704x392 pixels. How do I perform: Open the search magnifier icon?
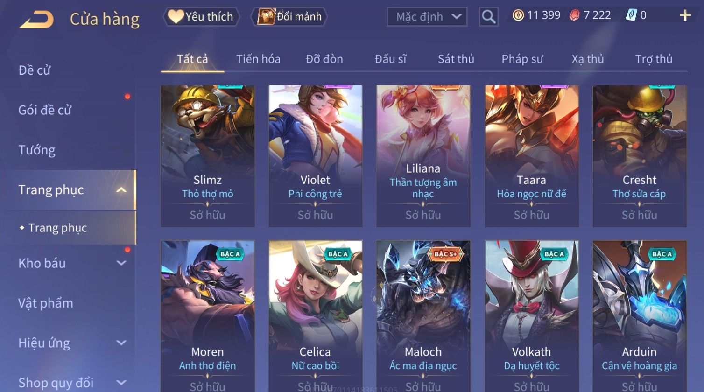(488, 17)
